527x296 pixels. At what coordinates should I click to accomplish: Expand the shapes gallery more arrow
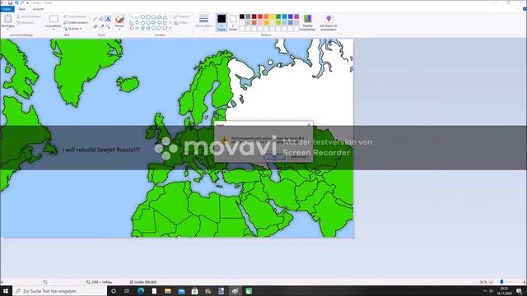170,28
